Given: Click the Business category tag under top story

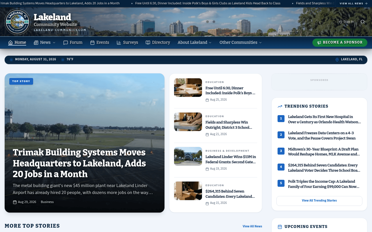Looking at the screenshot, I should click(47, 202).
